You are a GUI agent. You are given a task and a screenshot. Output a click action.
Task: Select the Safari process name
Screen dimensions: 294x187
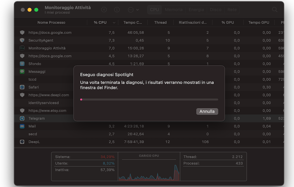pyautogui.click(x=34, y=87)
